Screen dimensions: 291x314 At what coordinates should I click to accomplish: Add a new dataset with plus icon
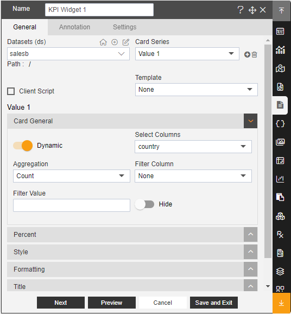point(115,42)
